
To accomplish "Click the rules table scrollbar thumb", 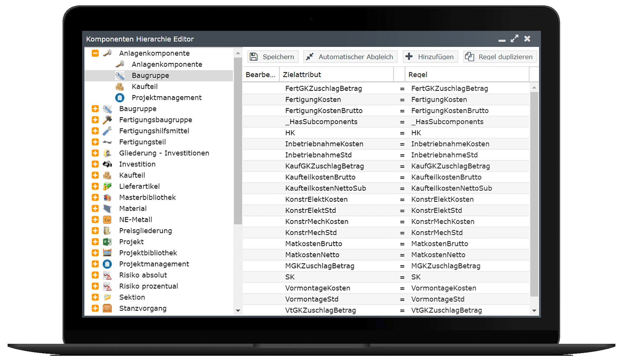I will click(x=534, y=194).
